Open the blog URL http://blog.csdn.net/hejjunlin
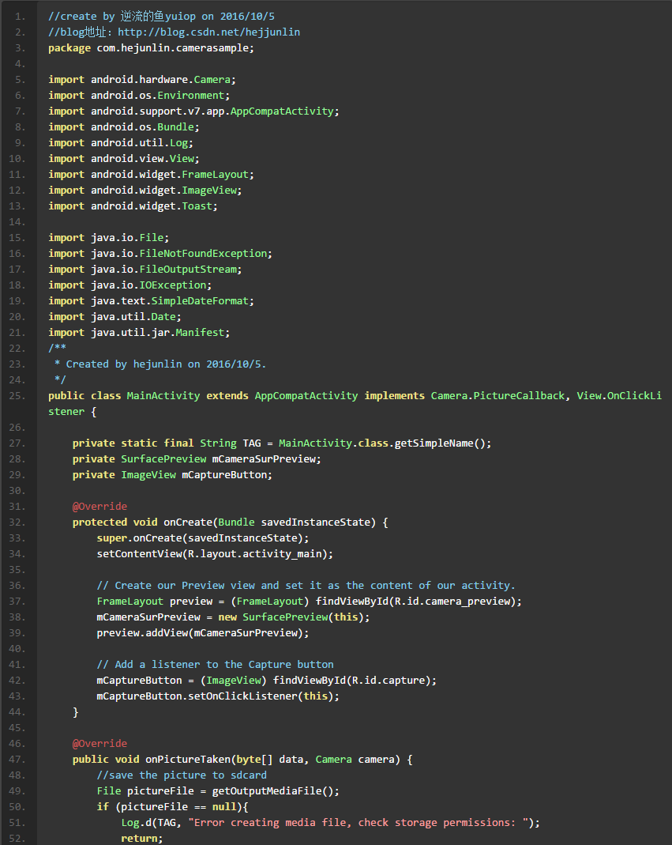 (209, 32)
